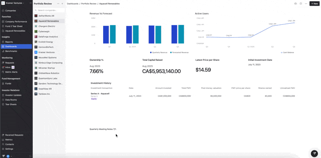Toggle Cash Balance legend series
Screen dimensions: 321x158
(x=287, y=52)
